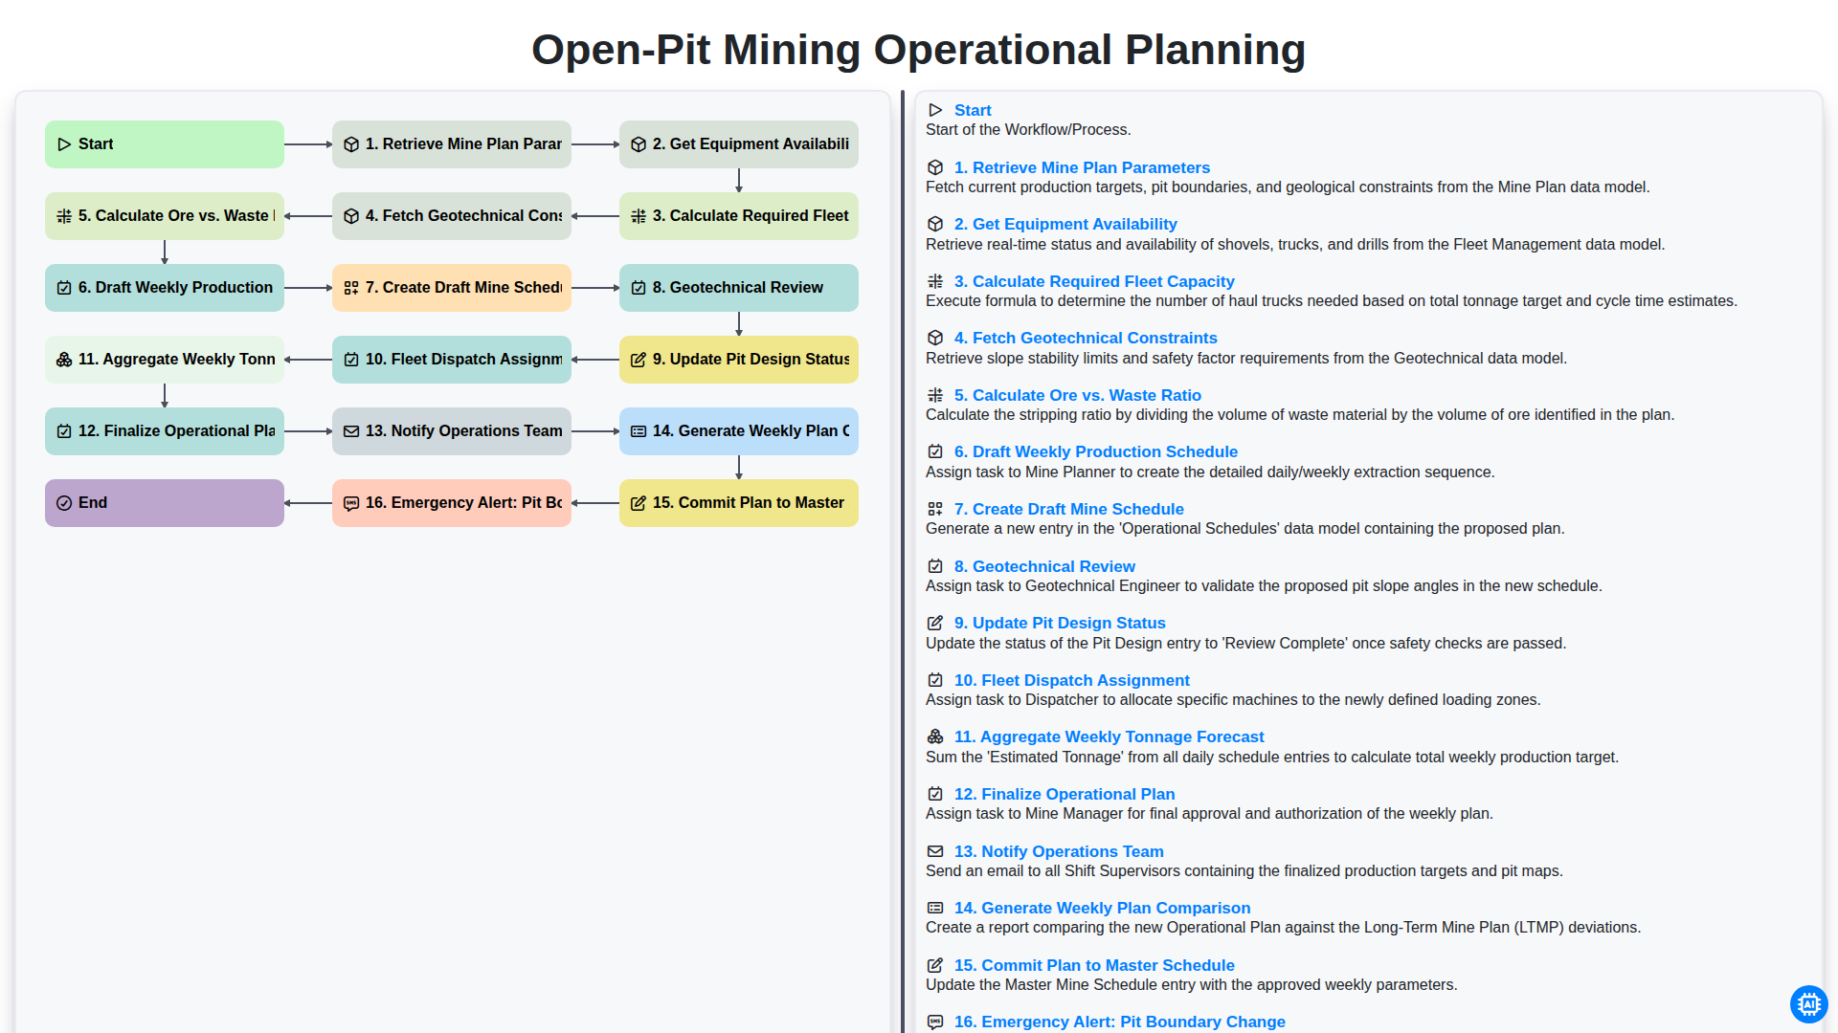Open the 13. Notify Operations Team link
Screen dimensions: 1838x1033
1059,851
